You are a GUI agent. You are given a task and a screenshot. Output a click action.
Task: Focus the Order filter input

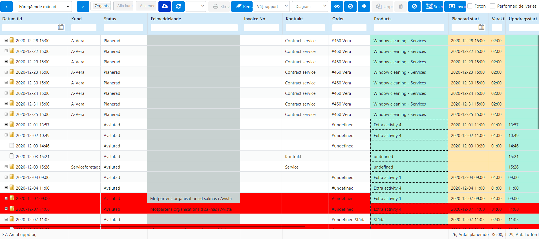[x=349, y=28]
